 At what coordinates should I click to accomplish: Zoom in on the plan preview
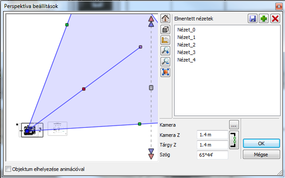coord(165,50)
